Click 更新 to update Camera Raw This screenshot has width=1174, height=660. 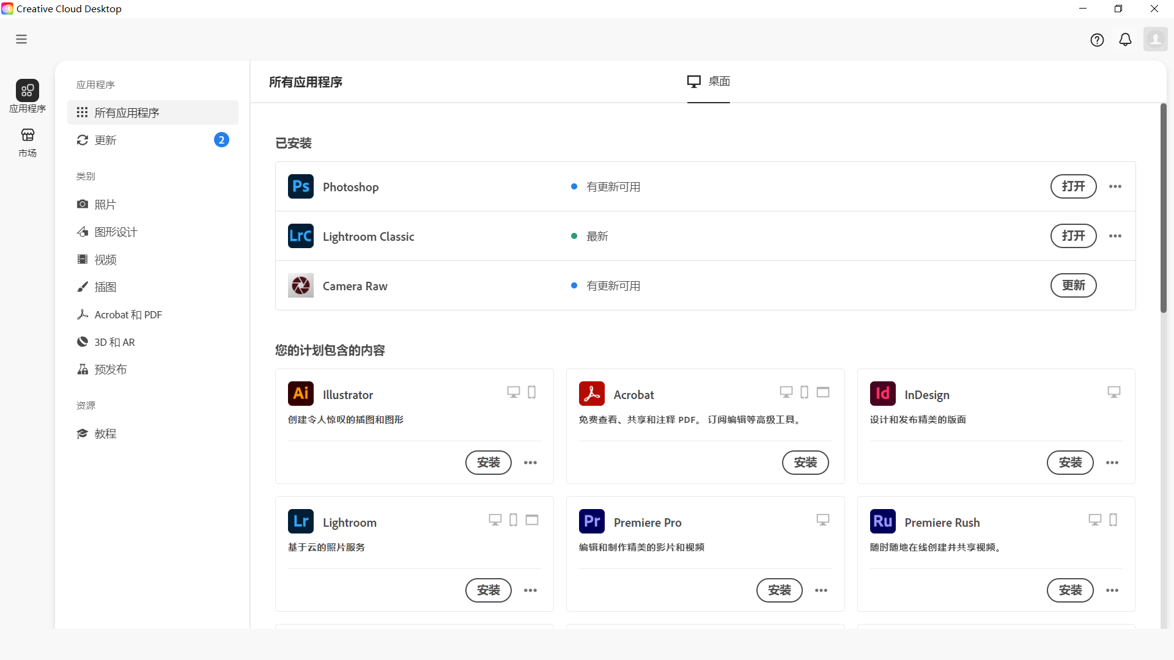pyautogui.click(x=1074, y=285)
